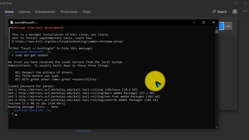Click "Reading package lists... Done" line

point(33,107)
